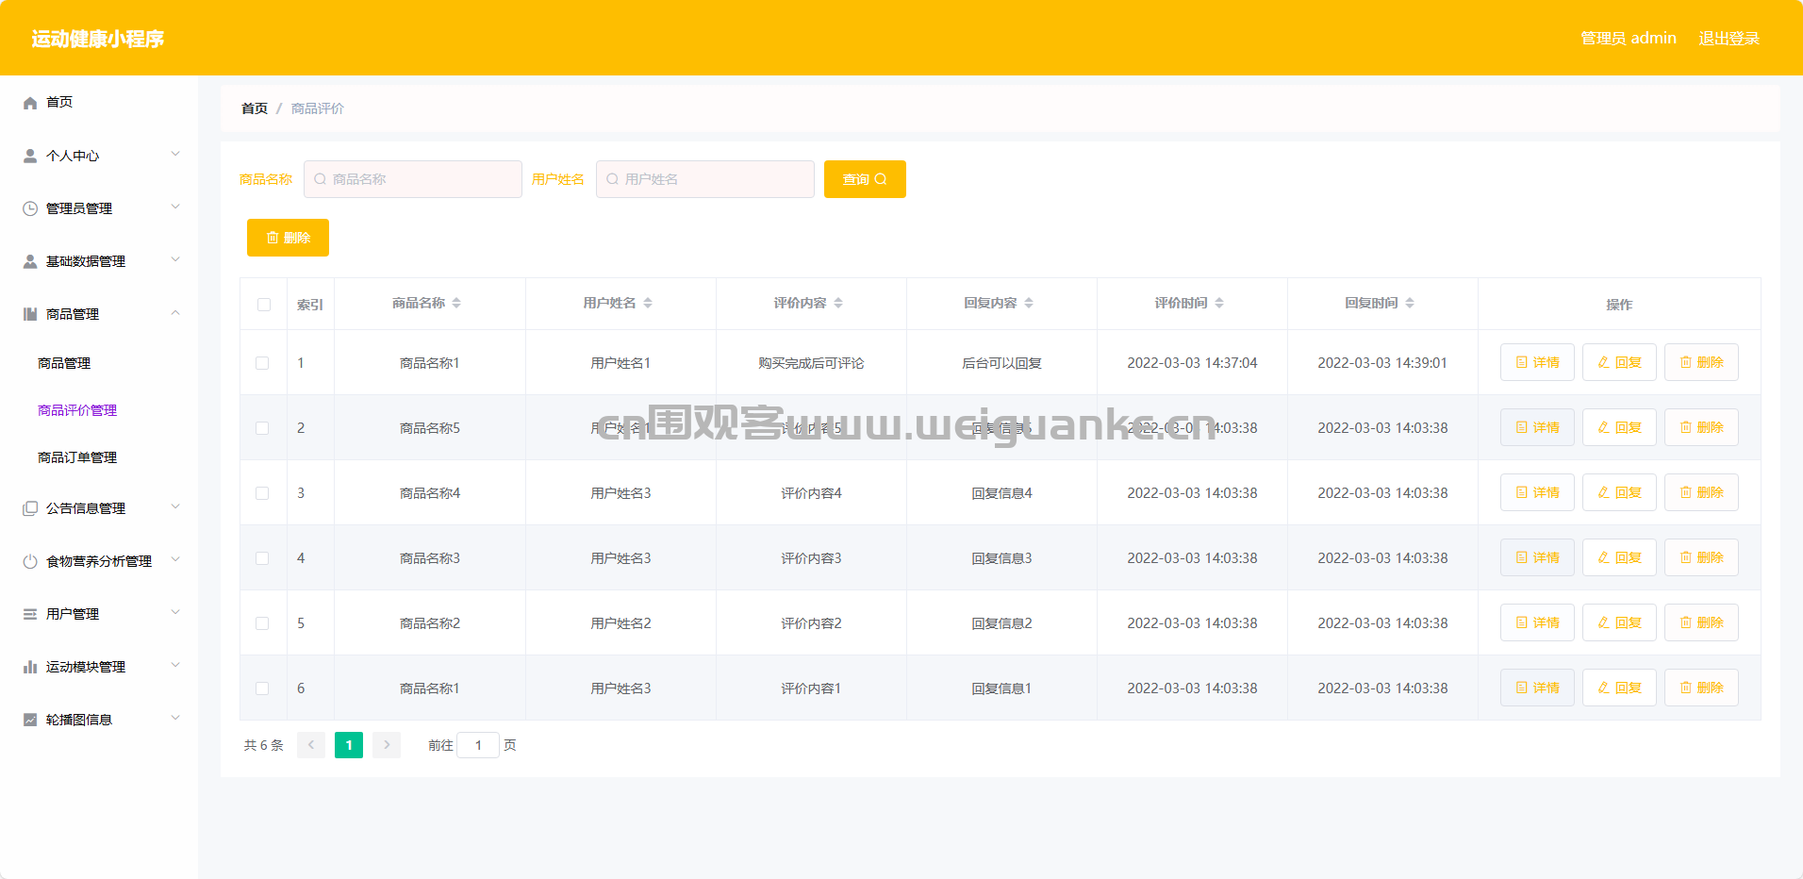Focus the 商品名称 search input
Viewport: 1803px width, 879px height.
tap(413, 179)
